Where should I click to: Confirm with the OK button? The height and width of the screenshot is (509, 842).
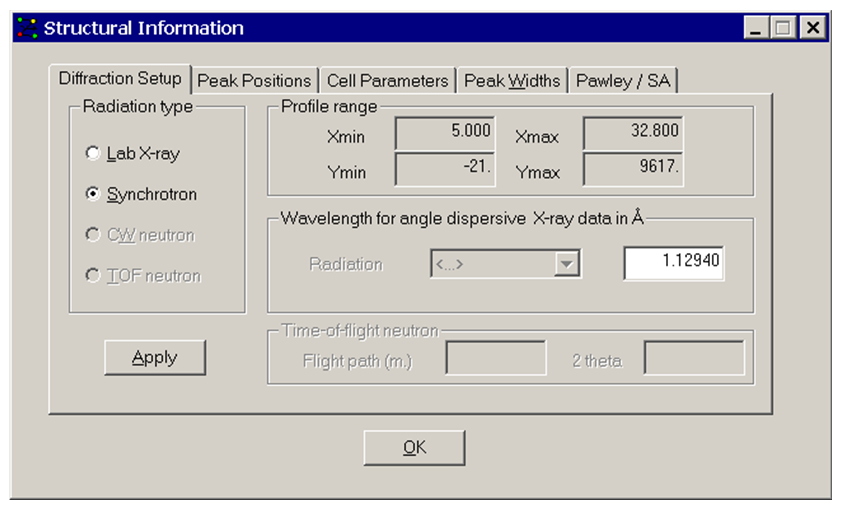click(x=414, y=448)
